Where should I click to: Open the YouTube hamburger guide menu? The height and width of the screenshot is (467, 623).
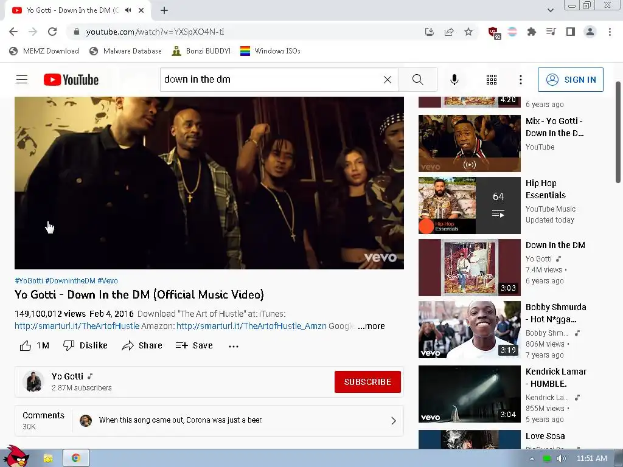(x=22, y=80)
